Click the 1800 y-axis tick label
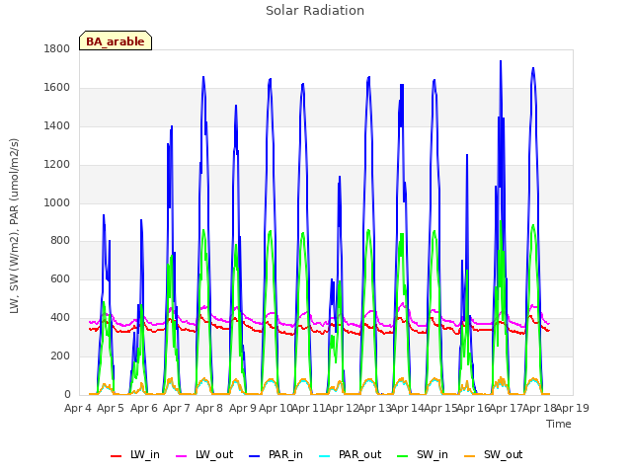632x474 pixels. (57, 49)
